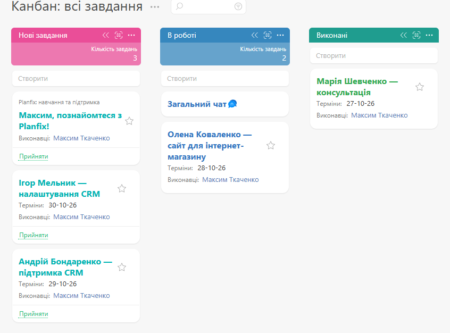Click assignee Максим Ткаченко on Ігор Мельник card
The image size is (450, 333).
coord(81,217)
